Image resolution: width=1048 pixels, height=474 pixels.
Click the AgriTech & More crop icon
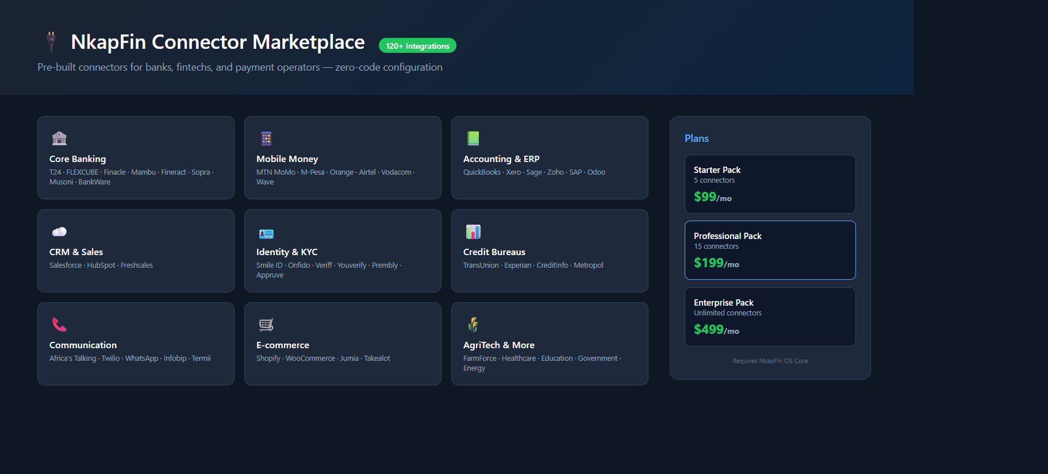click(473, 325)
